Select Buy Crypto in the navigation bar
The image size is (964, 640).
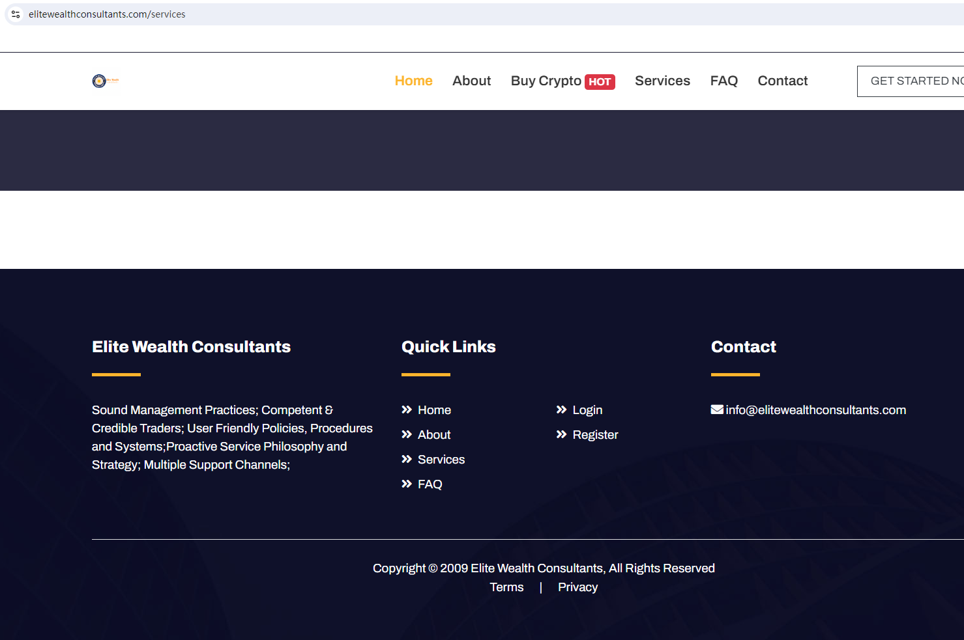(546, 81)
